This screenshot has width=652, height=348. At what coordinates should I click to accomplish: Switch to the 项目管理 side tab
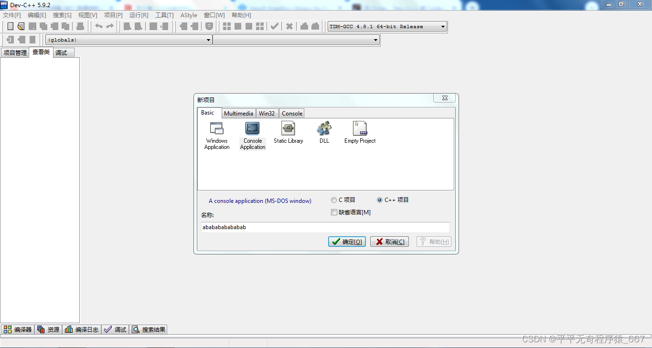[x=15, y=53]
